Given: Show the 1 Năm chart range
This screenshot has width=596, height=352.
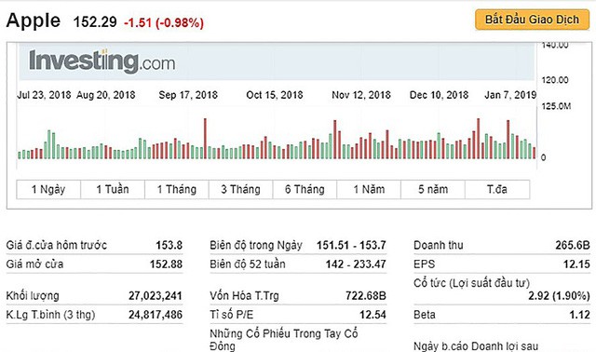Looking at the screenshot, I should tap(369, 189).
